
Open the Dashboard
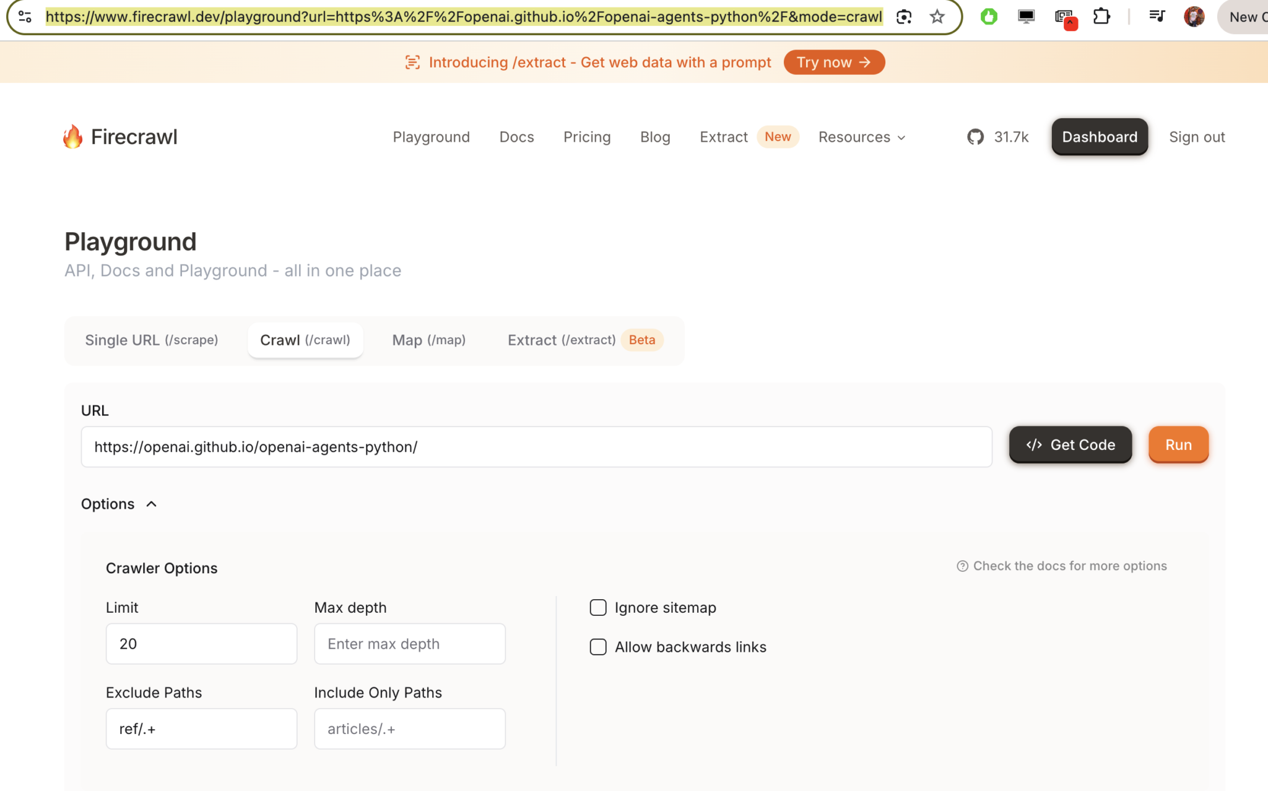pyautogui.click(x=1099, y=137)
